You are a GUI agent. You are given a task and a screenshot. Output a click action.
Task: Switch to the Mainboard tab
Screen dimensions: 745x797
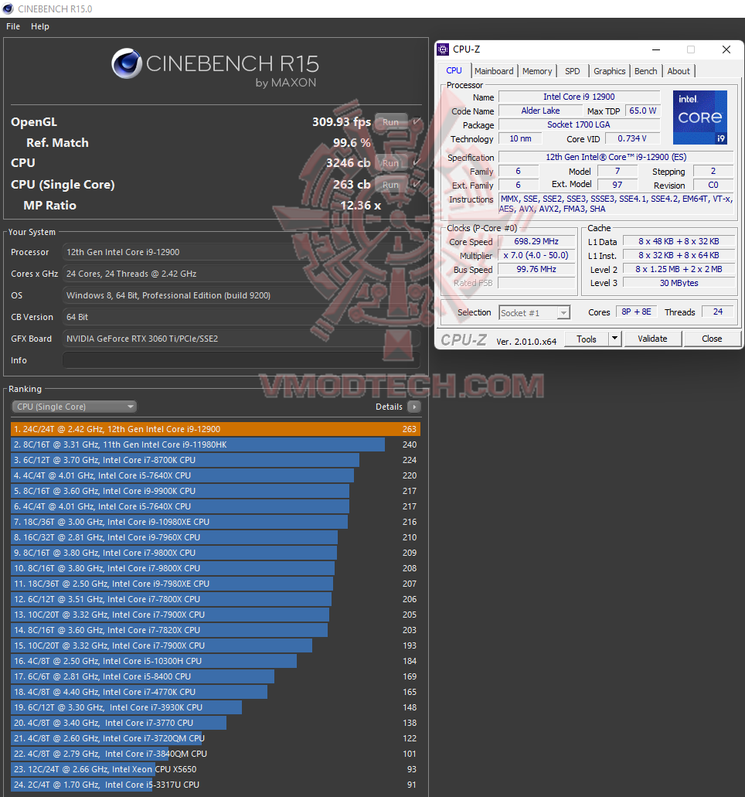494,71
